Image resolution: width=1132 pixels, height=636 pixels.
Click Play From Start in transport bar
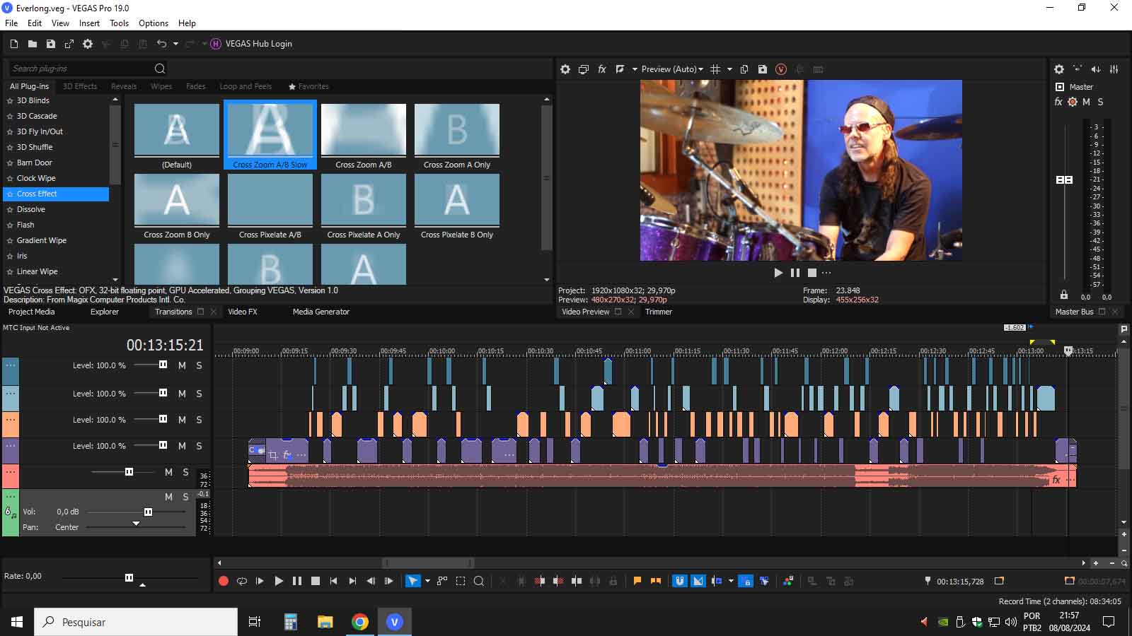(260, 581)
